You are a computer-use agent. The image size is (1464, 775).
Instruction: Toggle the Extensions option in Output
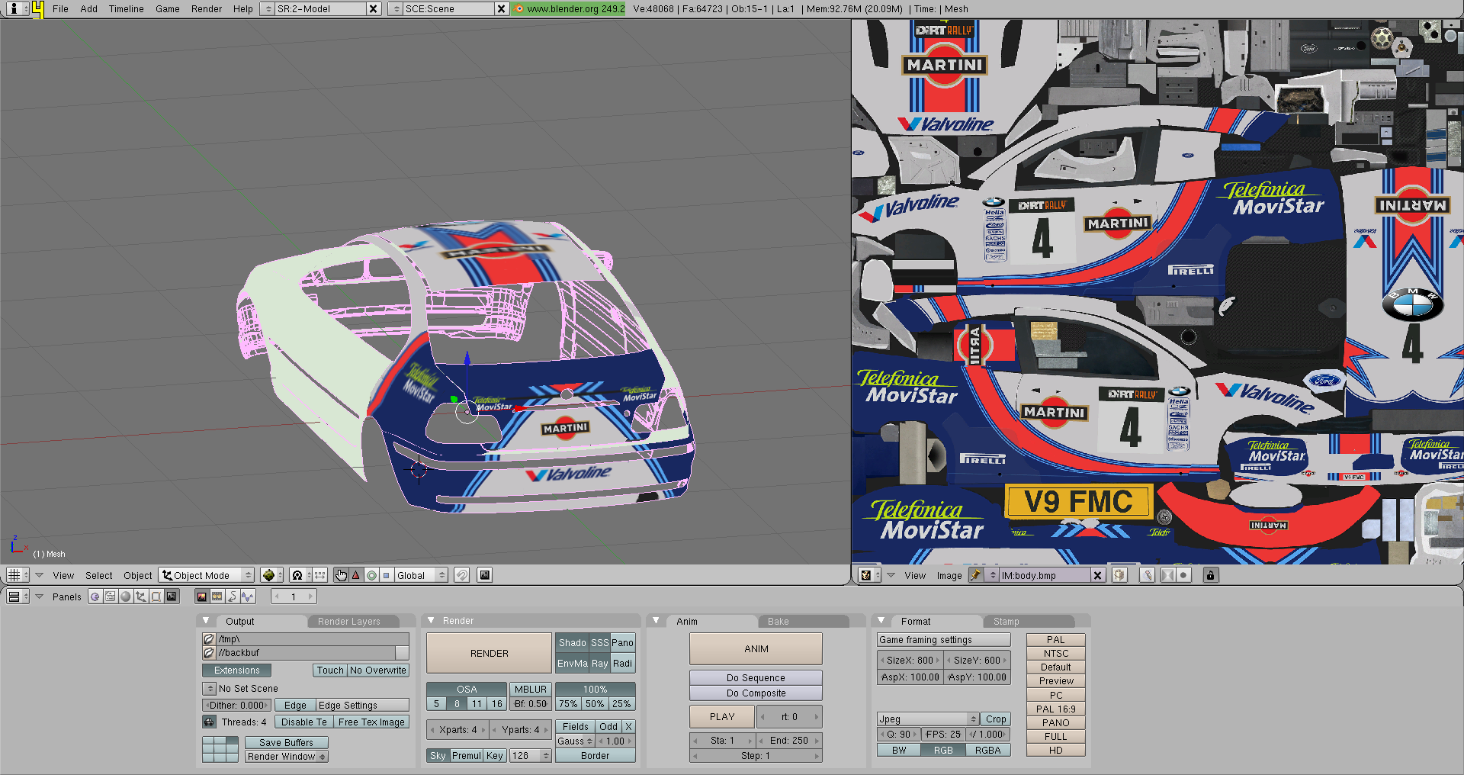click(237, 670)
